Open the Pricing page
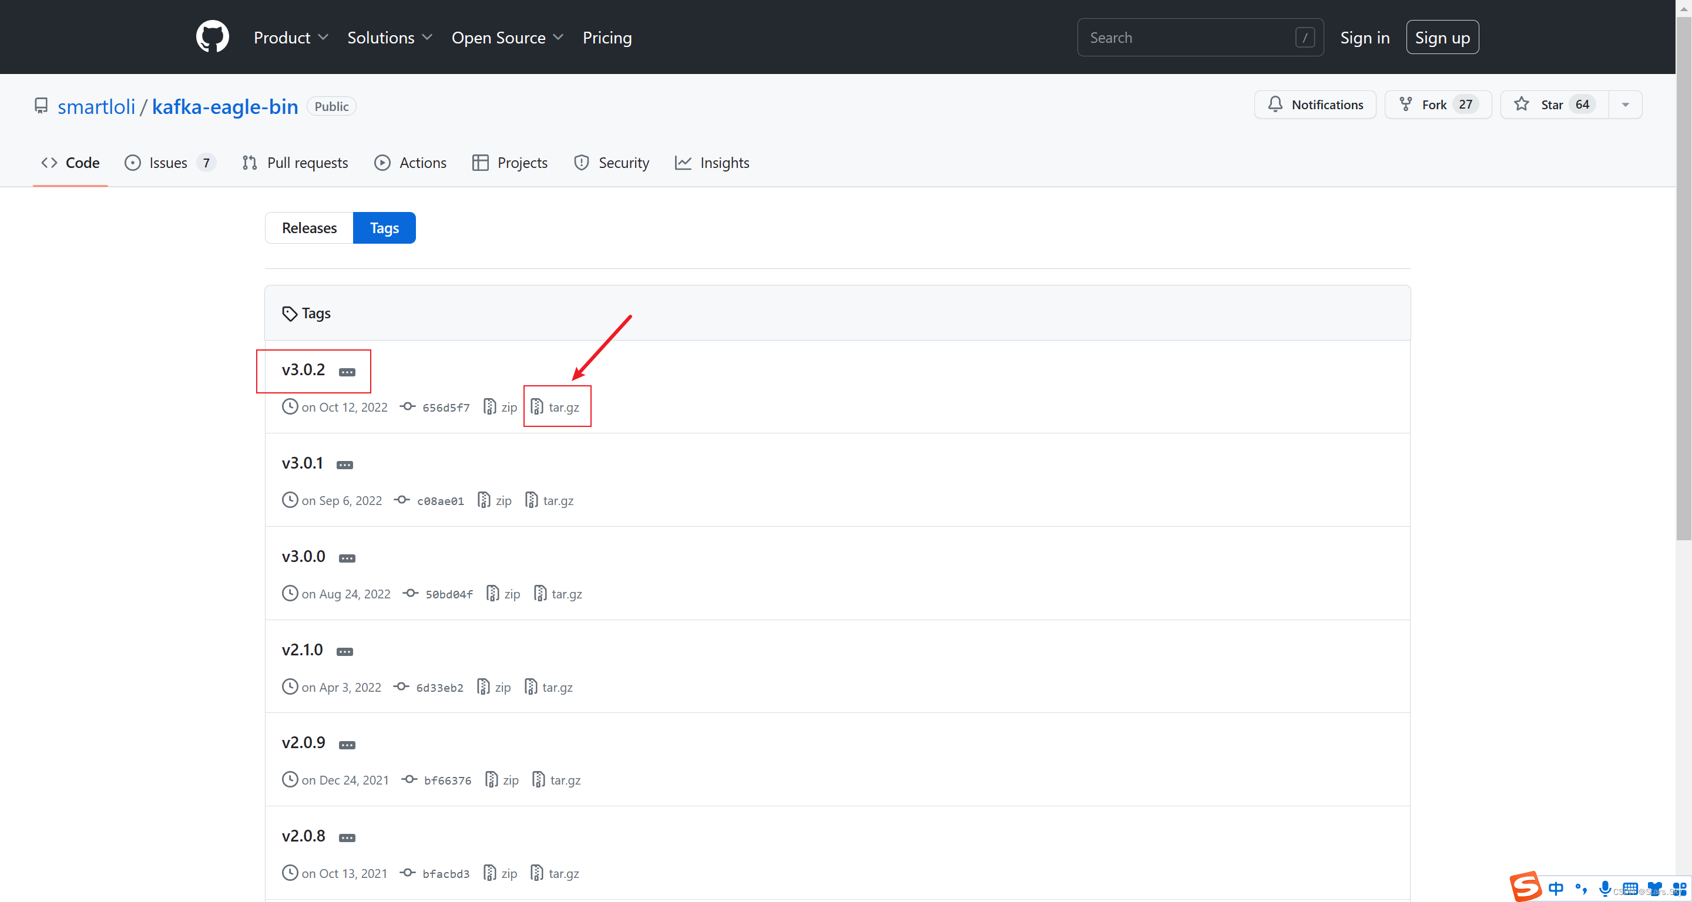The width and height of the screenshot is (1692, 902). (607, 38)
